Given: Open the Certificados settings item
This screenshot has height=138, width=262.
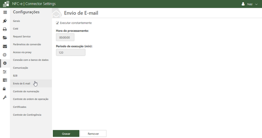Looking at the screenshot, I should (20, 107).
